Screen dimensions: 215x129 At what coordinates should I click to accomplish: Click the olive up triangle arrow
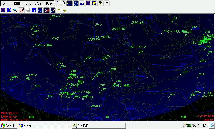click(59, 10)
